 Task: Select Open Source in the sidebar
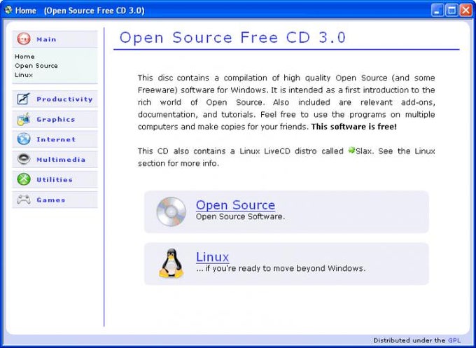[x=36, y=66]
